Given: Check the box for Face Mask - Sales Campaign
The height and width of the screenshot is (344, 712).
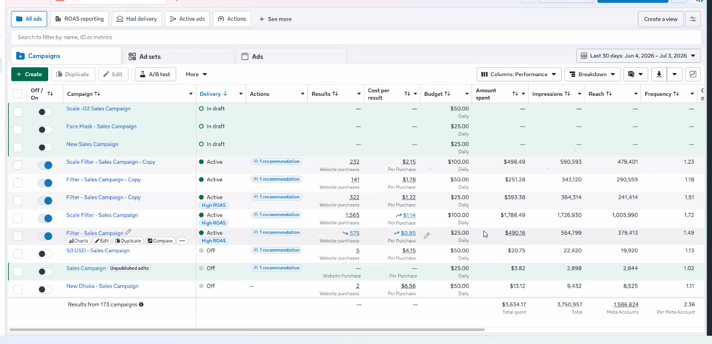Looking at the screenshot, I should 18,130.
